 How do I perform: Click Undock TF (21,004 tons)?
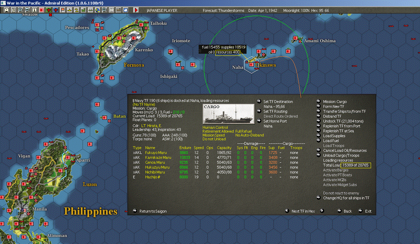(x=343, y=121)
